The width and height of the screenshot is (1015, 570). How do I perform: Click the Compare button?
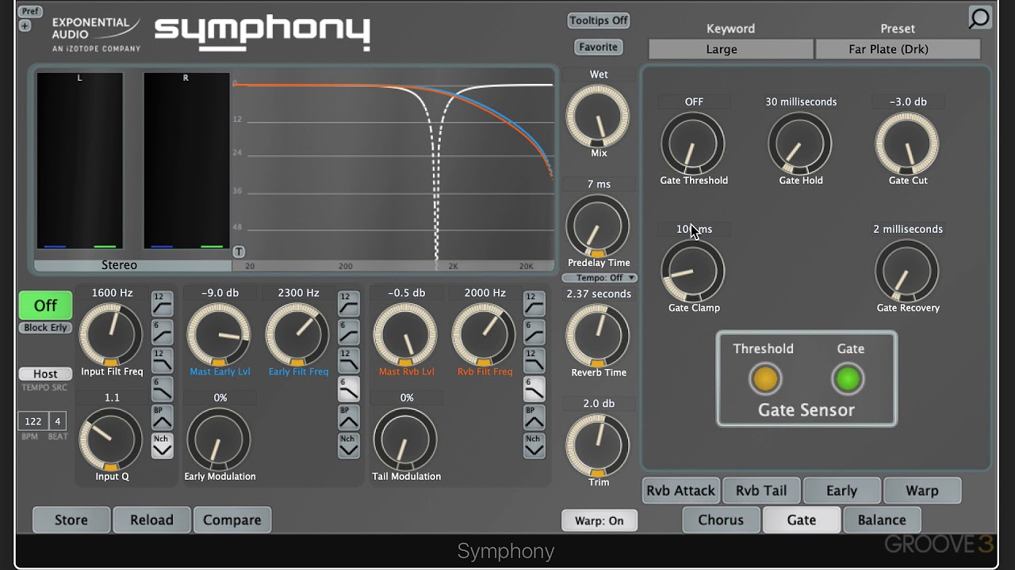tap(232, 520)
